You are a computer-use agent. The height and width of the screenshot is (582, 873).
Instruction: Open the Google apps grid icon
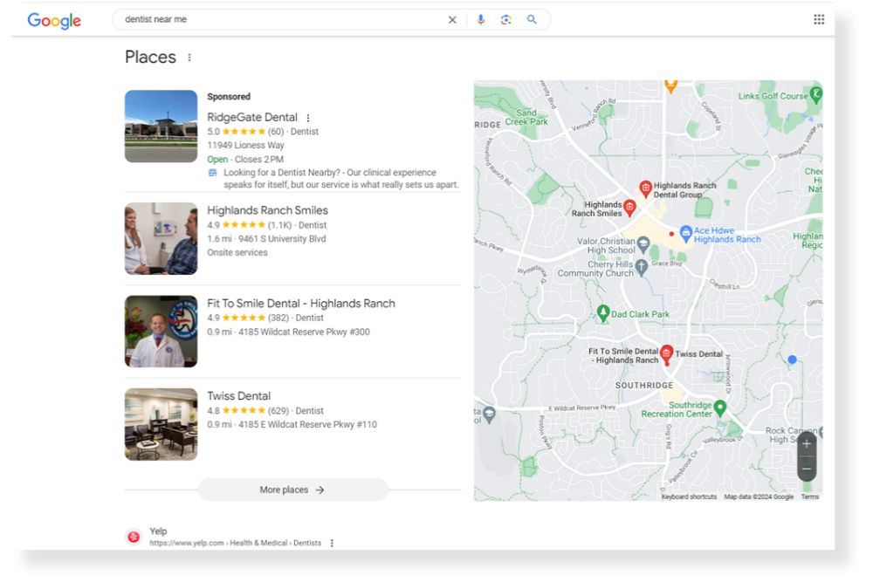[x=819, y=19]
